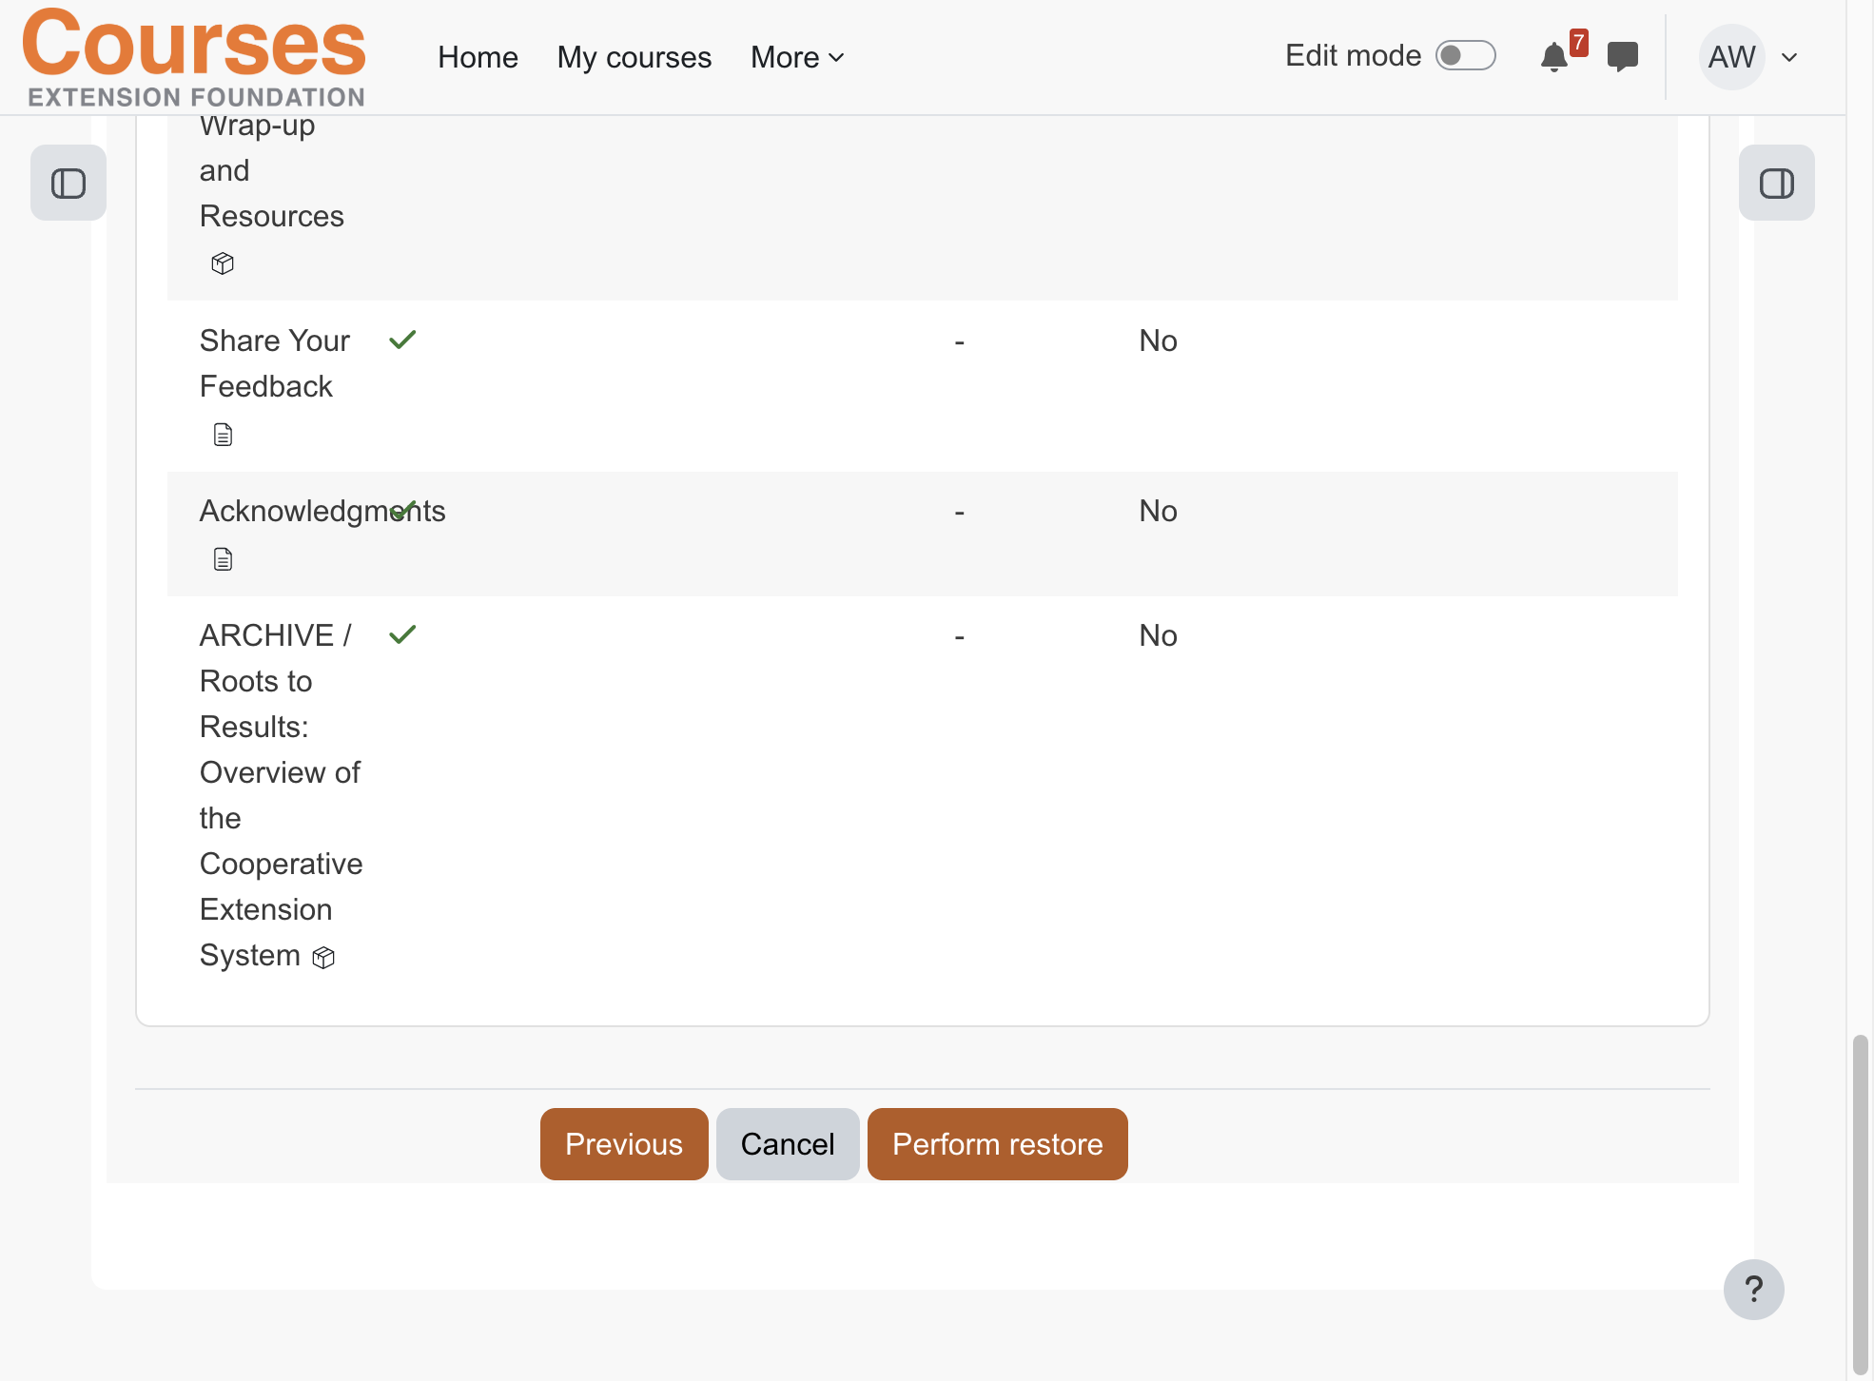Click the Perform restore button
Screen dimensions: 1874x1381
coord(998,1144)
